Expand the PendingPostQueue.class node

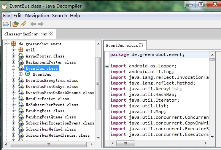click(14, 117)
